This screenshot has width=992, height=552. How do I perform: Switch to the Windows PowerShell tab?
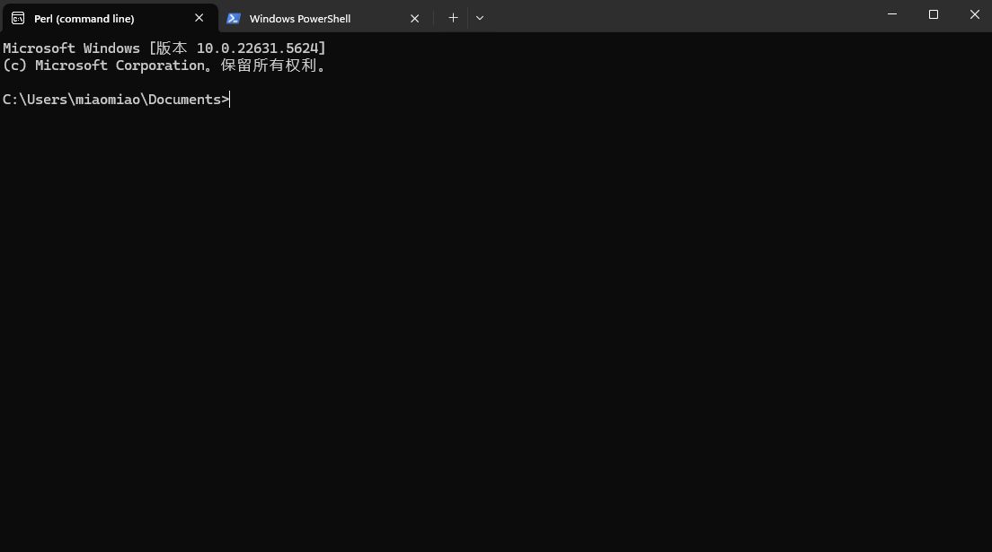click(x=326, y=18)
